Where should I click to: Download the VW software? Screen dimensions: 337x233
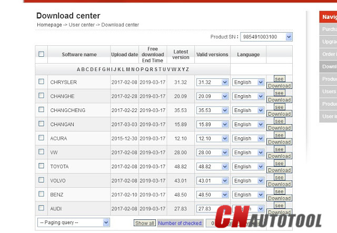click(x=280, y=156)
